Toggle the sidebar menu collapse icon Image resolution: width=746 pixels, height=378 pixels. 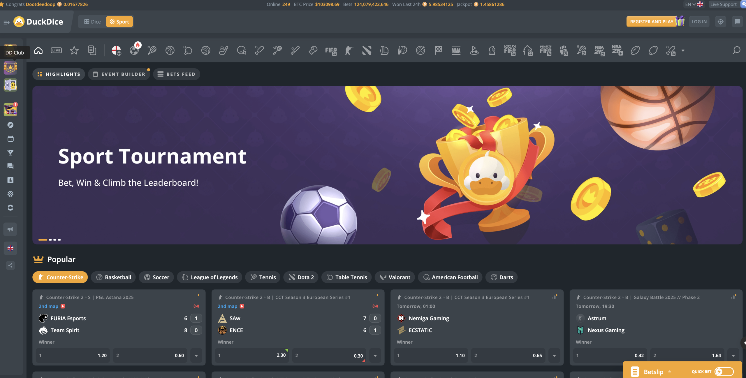coord(6,22)
